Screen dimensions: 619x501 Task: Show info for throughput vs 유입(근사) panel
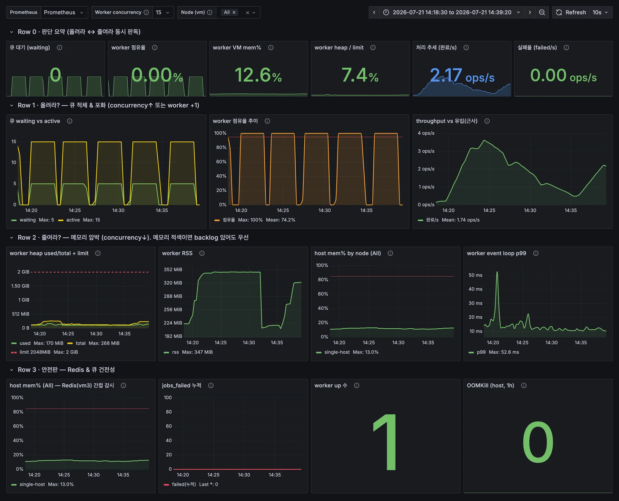pos(487,121)
